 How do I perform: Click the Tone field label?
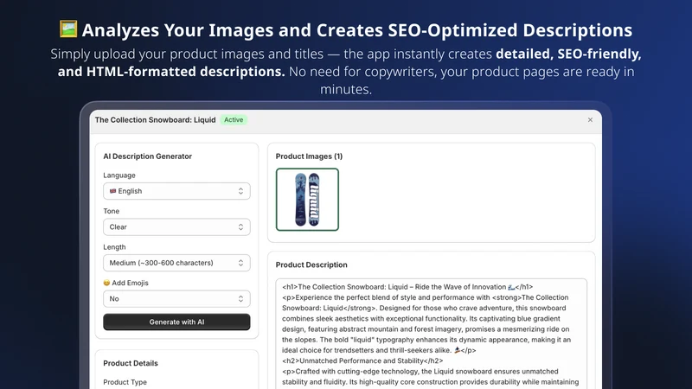pos(112,211)
